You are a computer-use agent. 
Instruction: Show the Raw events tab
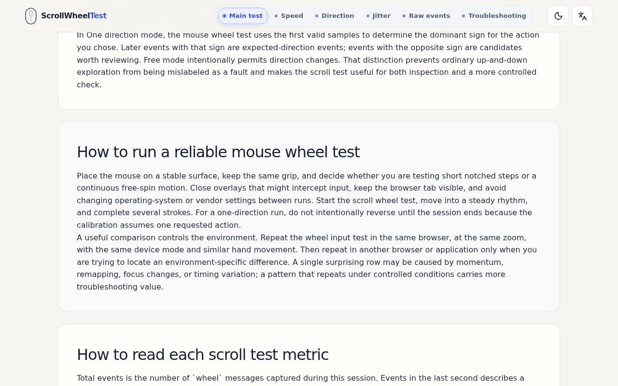point(426,16)
